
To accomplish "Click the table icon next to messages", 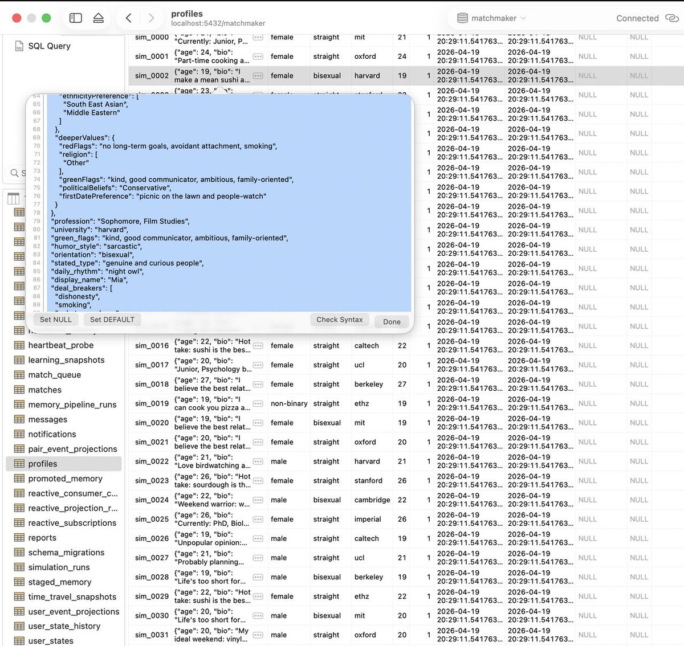I will coord(19,419).
